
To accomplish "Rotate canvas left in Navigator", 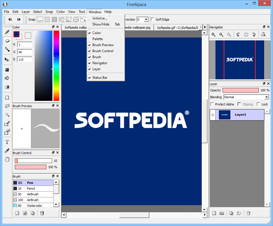I will tap(238, 35).
